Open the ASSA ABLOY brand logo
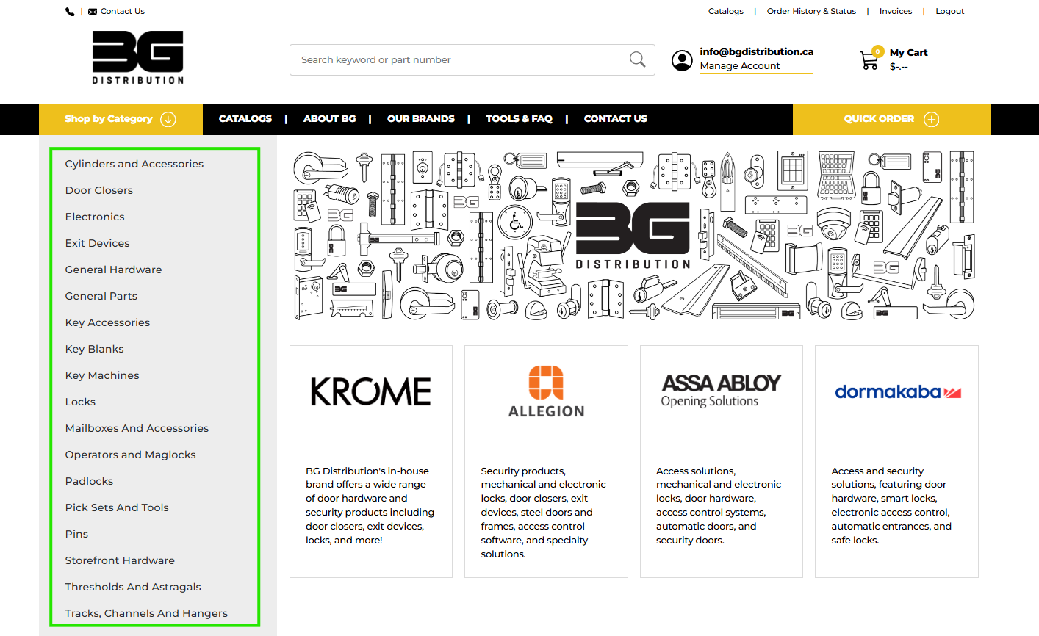Screen dimensions: 1039x636 pyautogui.click(x=721, y=391)
